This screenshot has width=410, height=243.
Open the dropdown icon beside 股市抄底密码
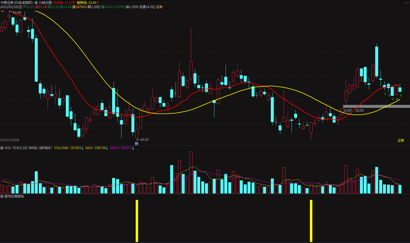pos(2,196)
